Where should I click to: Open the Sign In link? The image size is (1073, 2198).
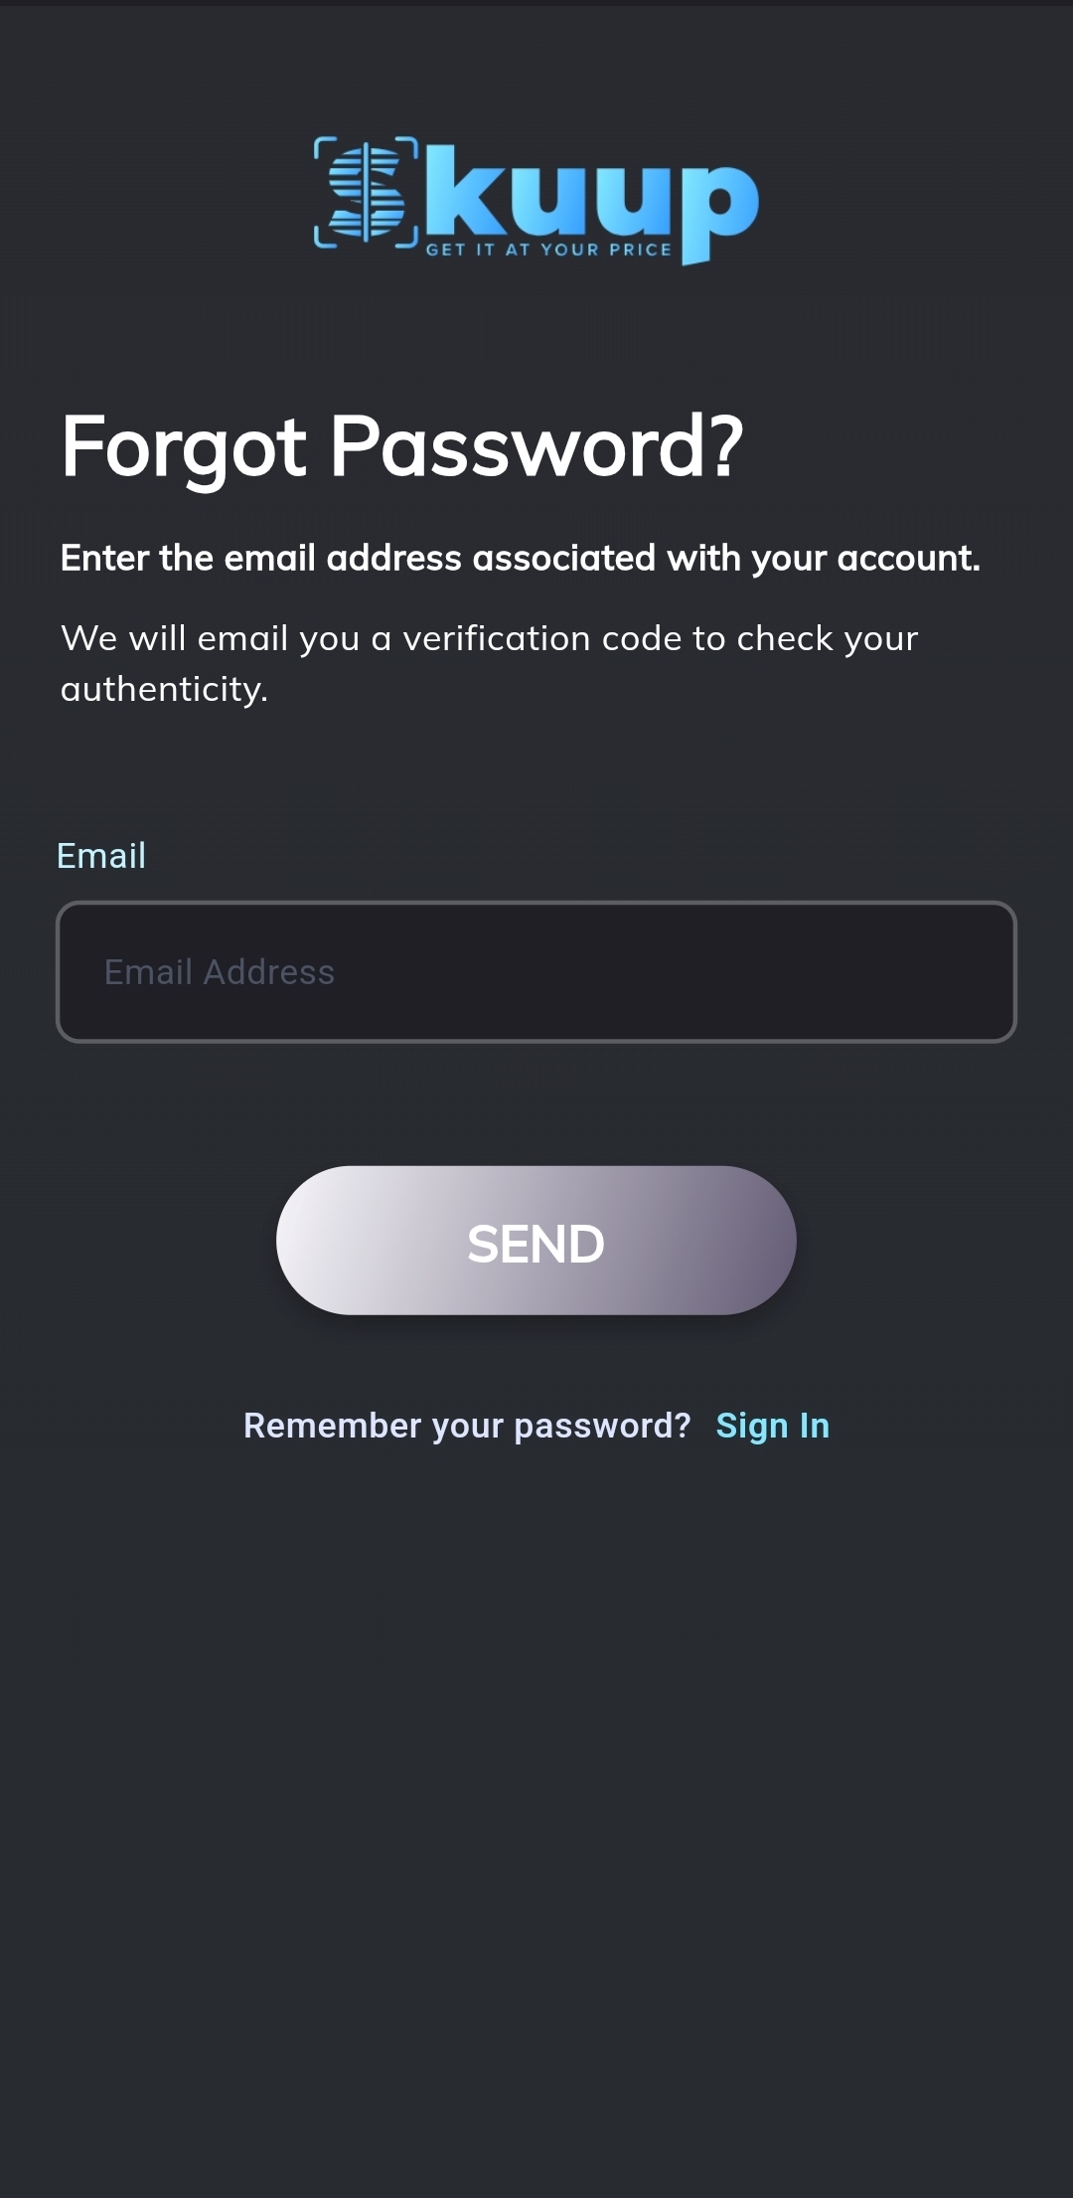(772, 1426)
